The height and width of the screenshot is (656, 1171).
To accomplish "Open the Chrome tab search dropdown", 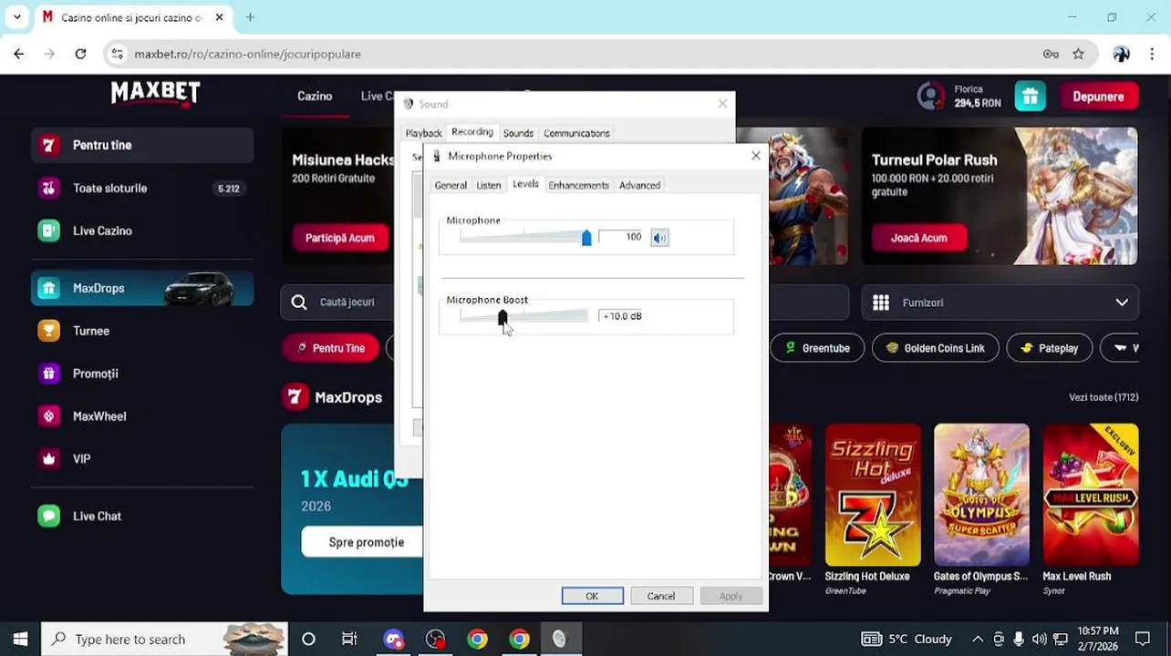I will pyautogui.click(x=16, y=17).
